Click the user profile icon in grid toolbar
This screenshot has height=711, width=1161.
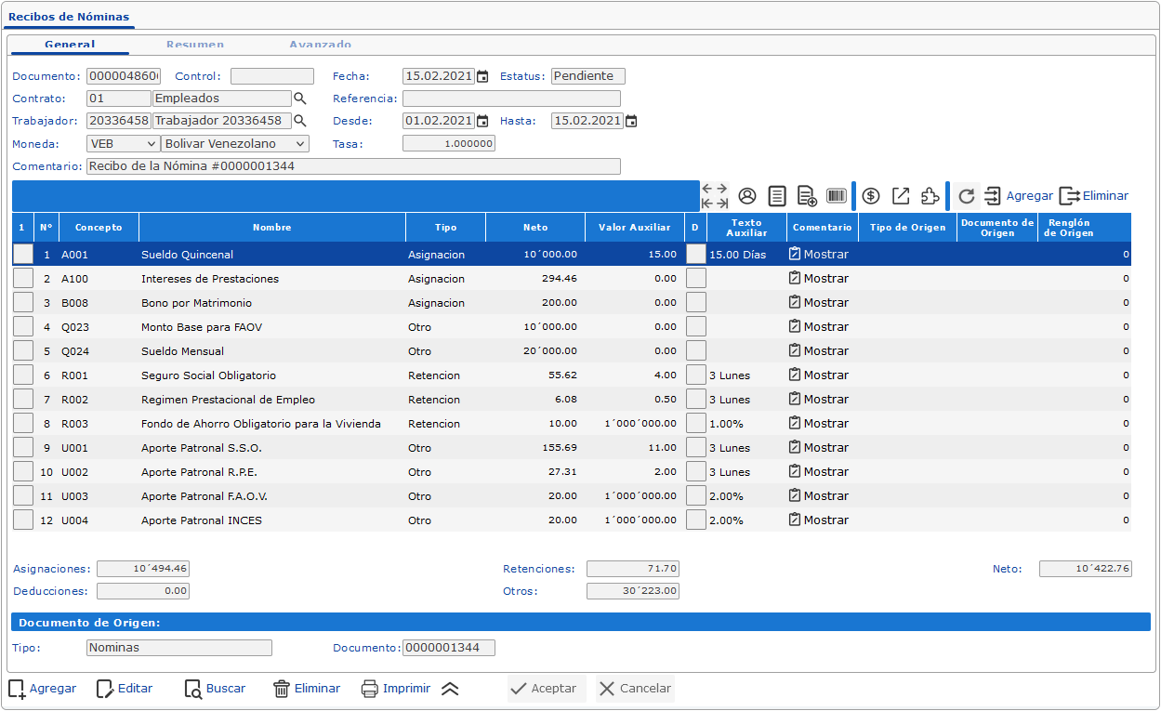pyautogui.click(x=747, y=196)
